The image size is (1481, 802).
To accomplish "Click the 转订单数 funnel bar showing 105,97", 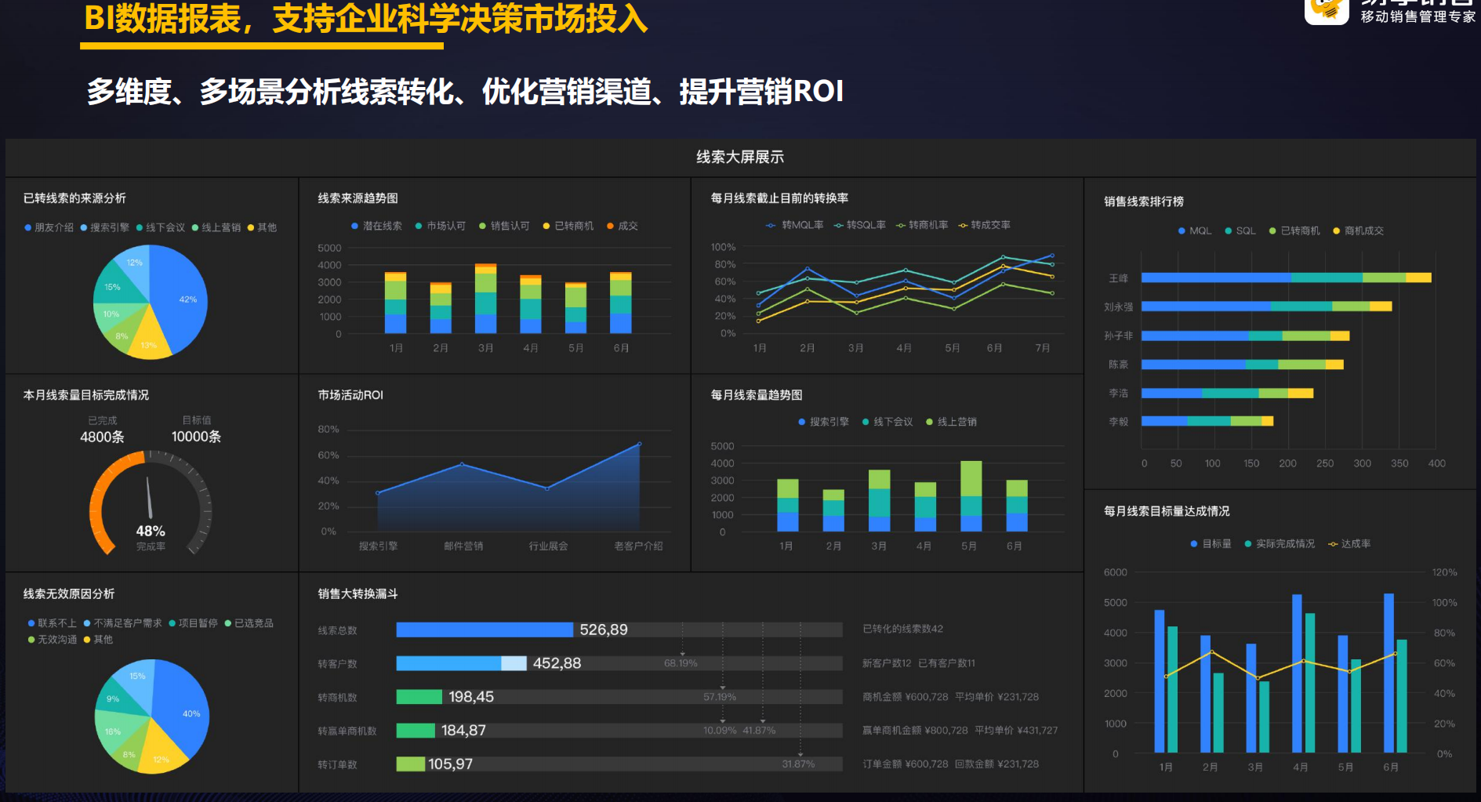I will tap(410, 764).
